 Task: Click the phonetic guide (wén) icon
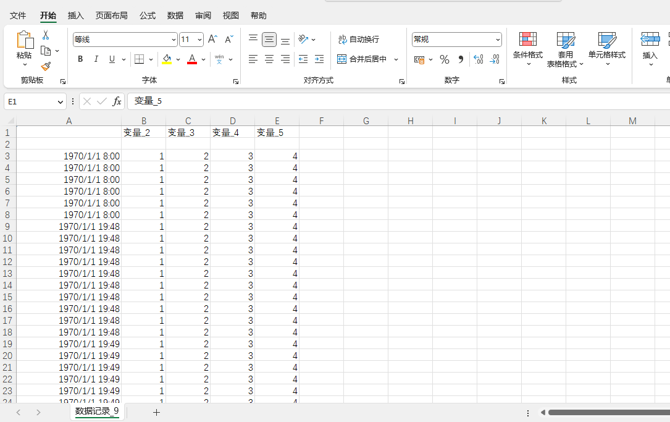(x=219, y=59)
